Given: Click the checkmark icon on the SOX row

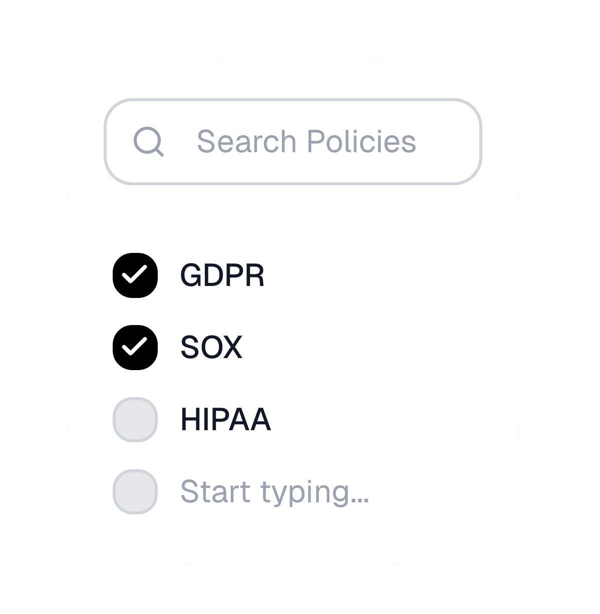Looking at the screenshot, I should click(x=135, y=347).
